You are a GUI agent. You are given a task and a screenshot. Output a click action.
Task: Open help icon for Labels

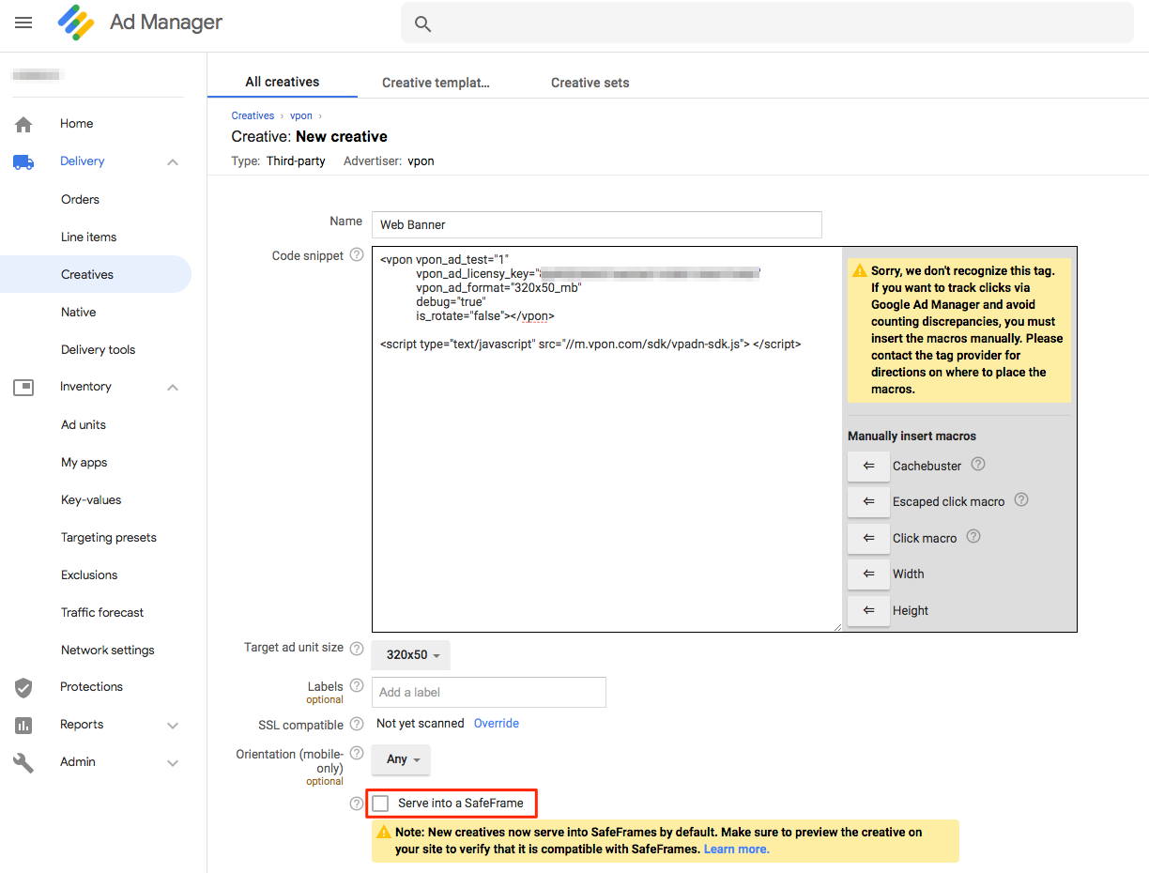[357, 686]
